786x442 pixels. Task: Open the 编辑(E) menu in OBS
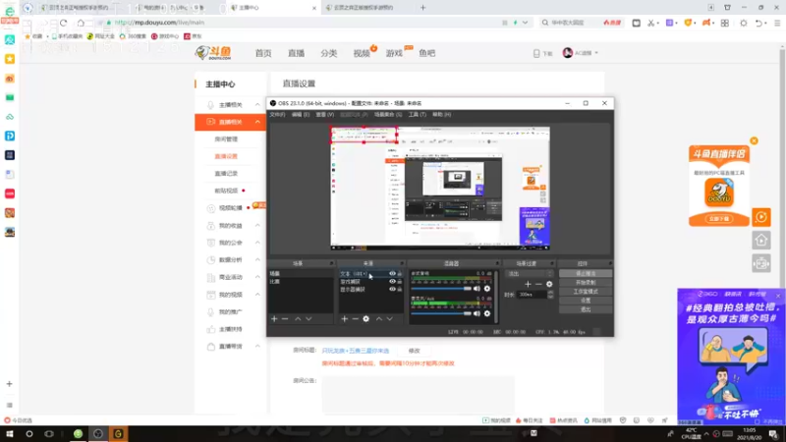pos(301,115)
